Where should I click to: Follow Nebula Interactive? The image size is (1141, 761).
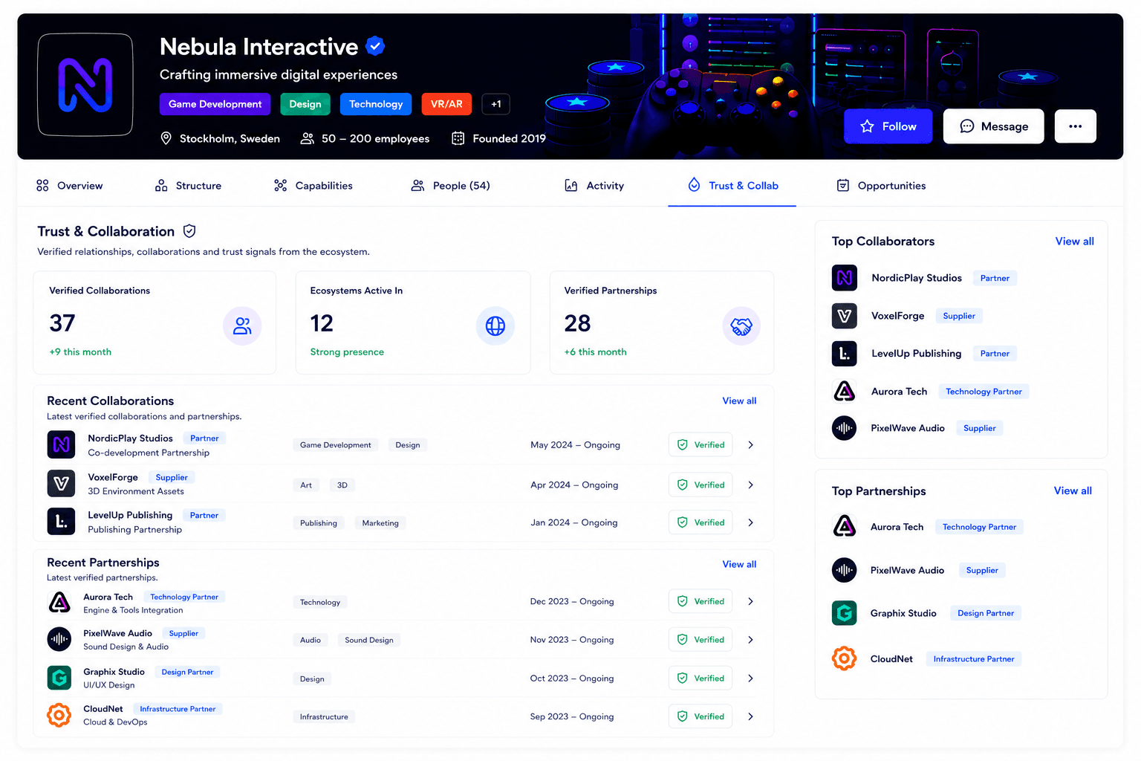(x=888, y=126)
